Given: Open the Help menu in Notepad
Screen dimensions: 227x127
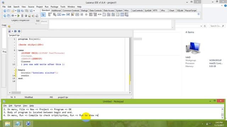Looking at the screenshot, I should click(32, 106).
